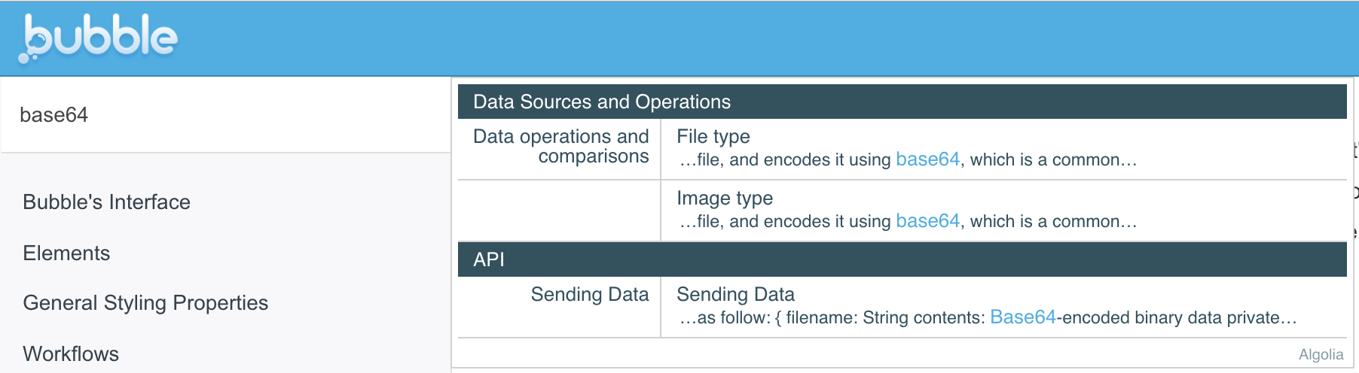Screen dimensions: 1359x373
Task: Go to General Styling Properties
Action: (145, 303)
